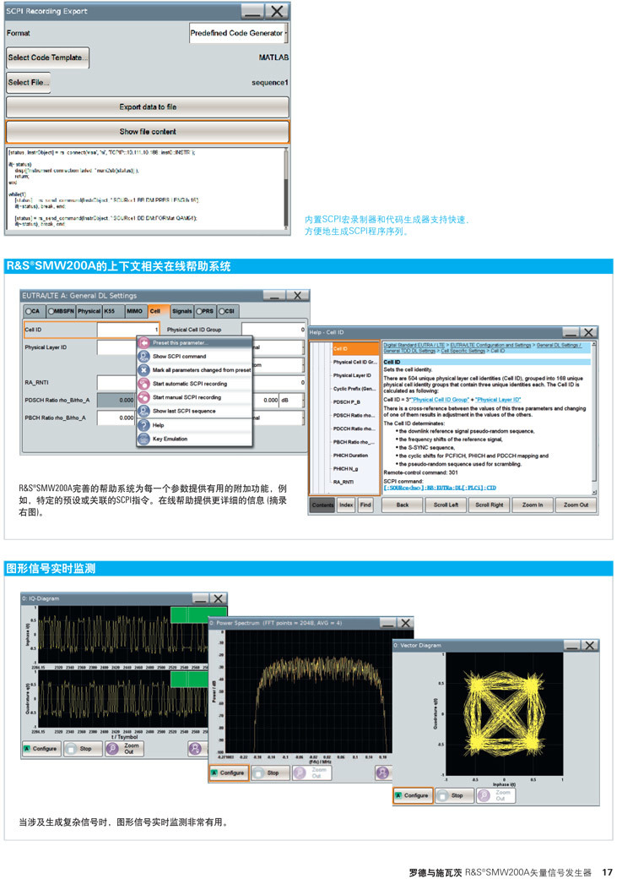Click Configure in the Vector Diagram window

coord(413,795)
